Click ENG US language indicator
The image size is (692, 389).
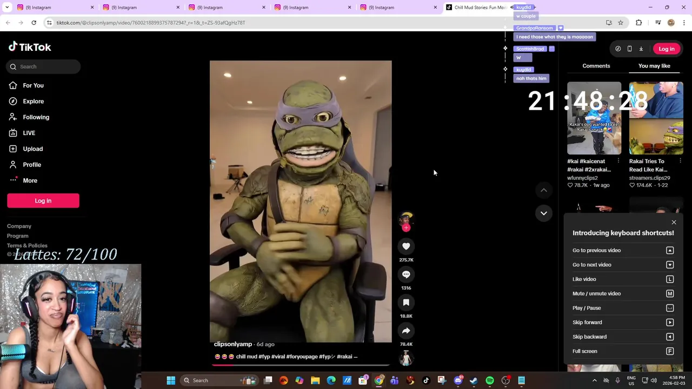(631, 380)
